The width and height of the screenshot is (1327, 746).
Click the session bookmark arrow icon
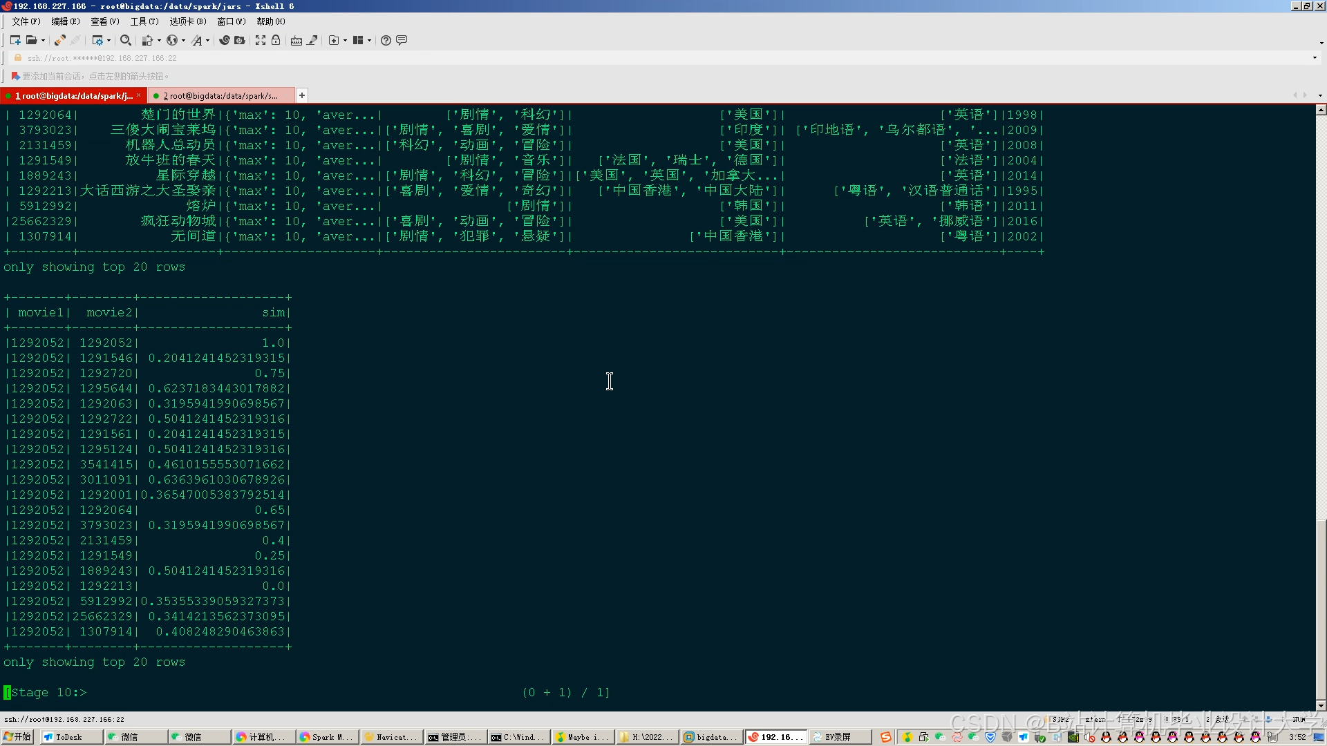coord(15,76)
